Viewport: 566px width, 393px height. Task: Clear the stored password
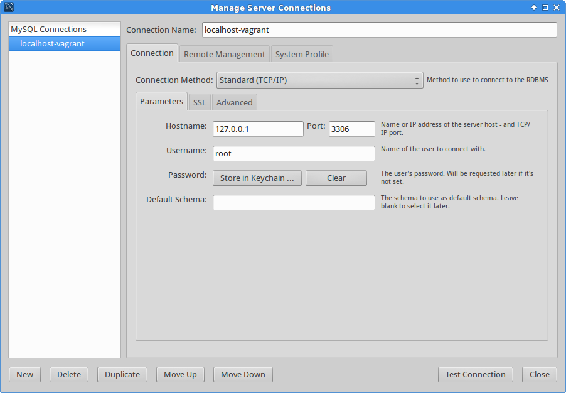tap(336, 178)
